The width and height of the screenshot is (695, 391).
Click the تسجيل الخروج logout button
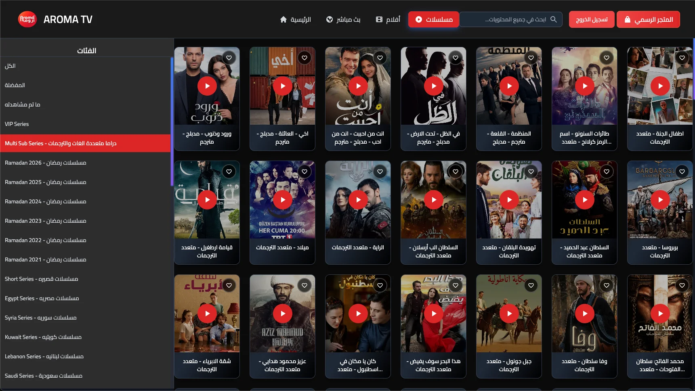(592, 19)
